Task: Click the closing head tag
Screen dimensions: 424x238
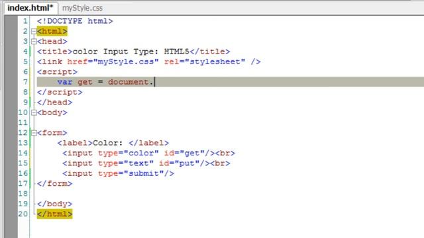Action: [x=54, y=102]
